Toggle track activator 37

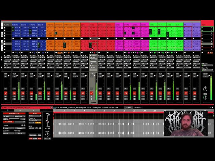pyautogui.click(x=6, y=93)
